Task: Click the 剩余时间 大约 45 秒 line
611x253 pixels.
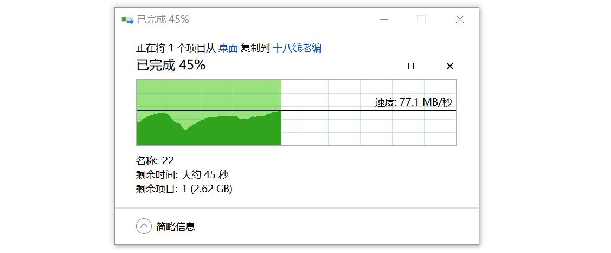Action: 182,175
